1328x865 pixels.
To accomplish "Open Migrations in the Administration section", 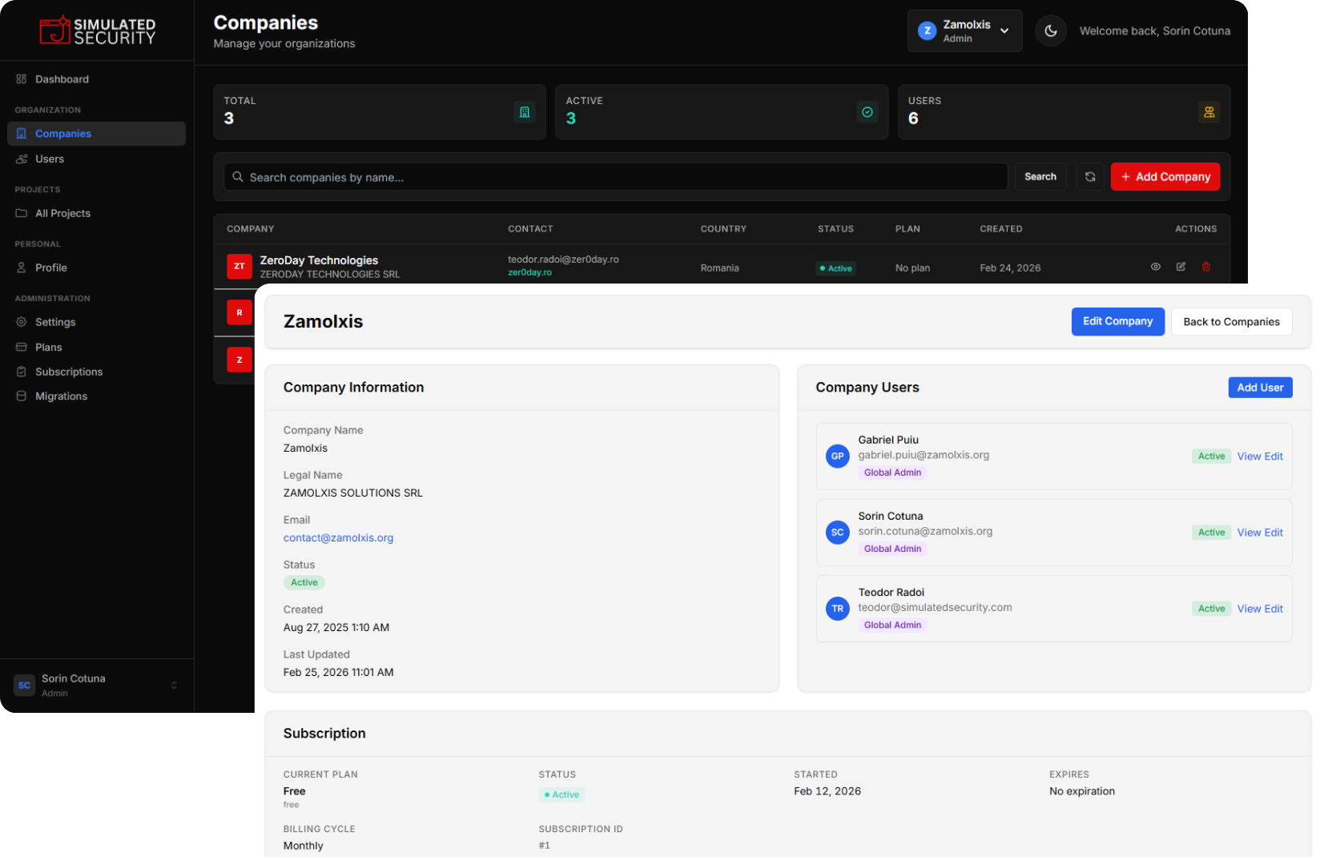I will point(61,396).
